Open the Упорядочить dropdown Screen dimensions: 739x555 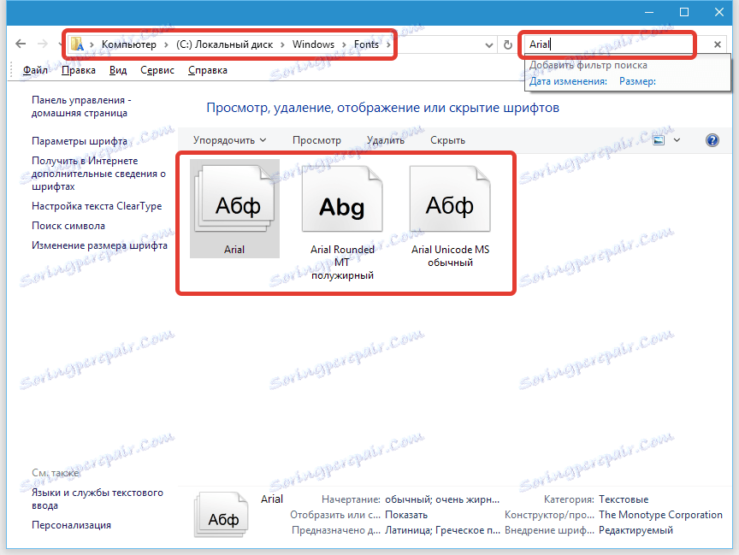(x=229, y=140)
